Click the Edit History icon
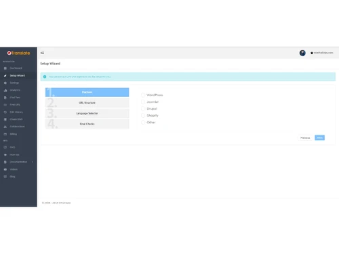 point(5,112)
